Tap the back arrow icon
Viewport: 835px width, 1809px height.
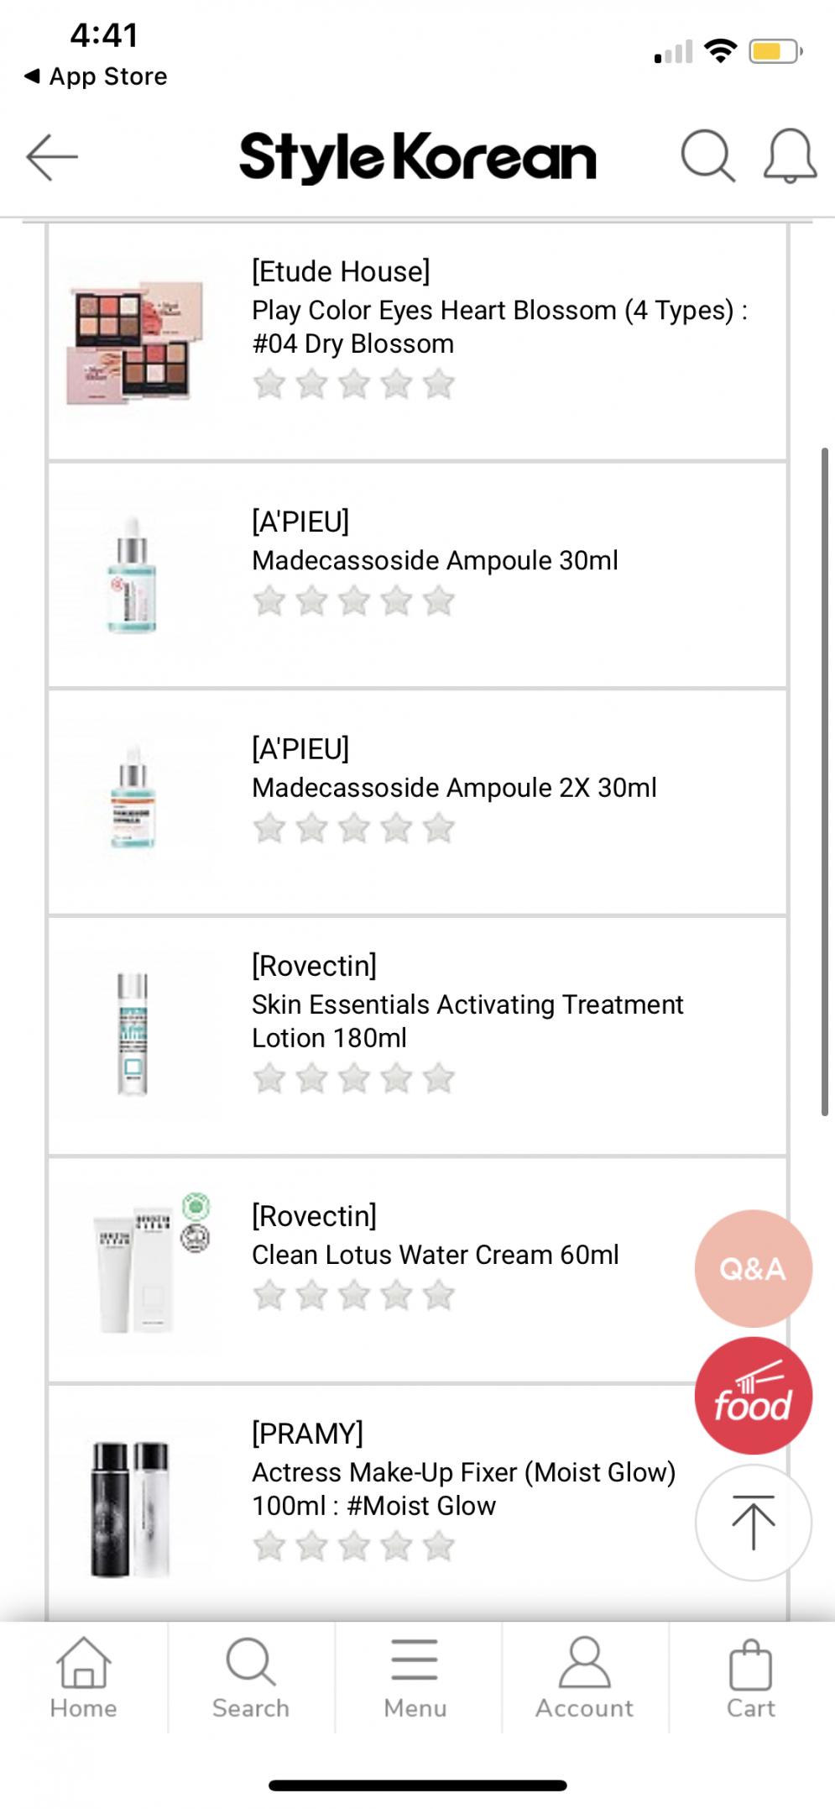coord(52,156)
